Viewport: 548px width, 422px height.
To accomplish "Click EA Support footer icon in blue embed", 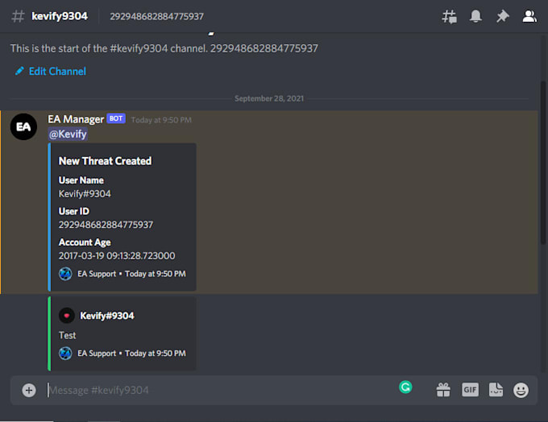I will (65, 274).
